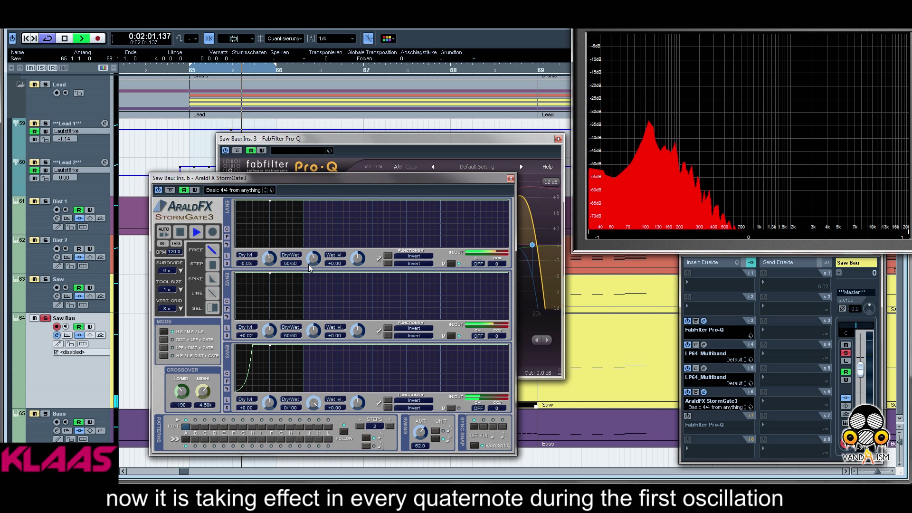Click the A/B switch in FabFilter Pro-Q
The width and height of the screenshot is (912, 513).
click(398, 167)
